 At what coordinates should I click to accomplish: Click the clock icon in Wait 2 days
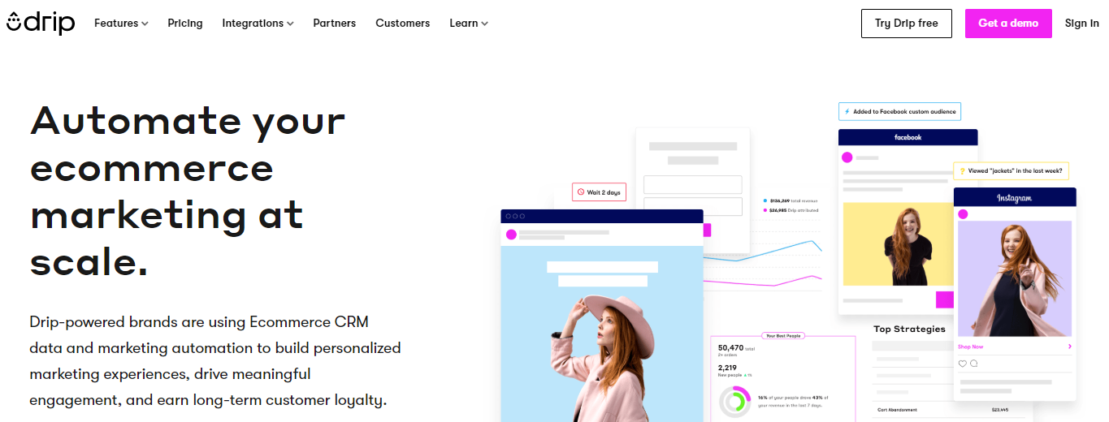click(x=581, y=192)
